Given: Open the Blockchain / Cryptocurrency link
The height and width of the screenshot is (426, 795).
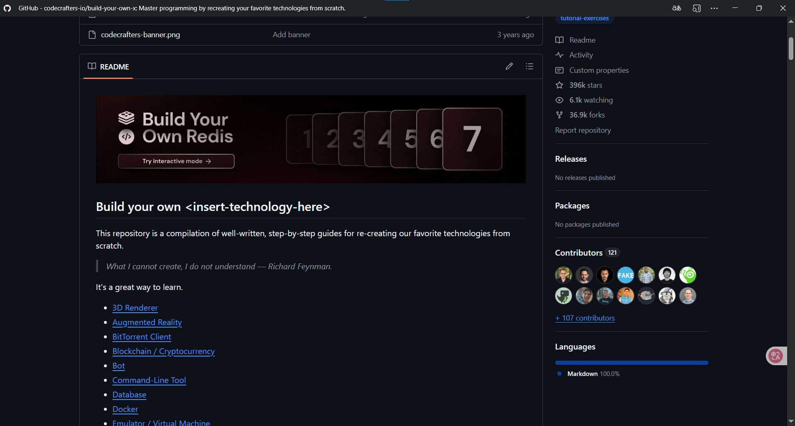Looking at the screenshot, I should 164,351.
